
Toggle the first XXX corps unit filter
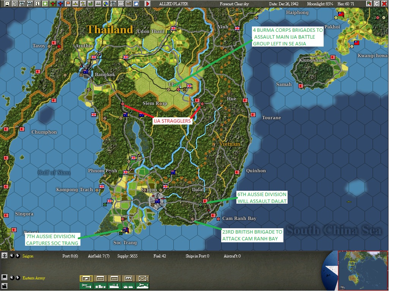(100, 279)
